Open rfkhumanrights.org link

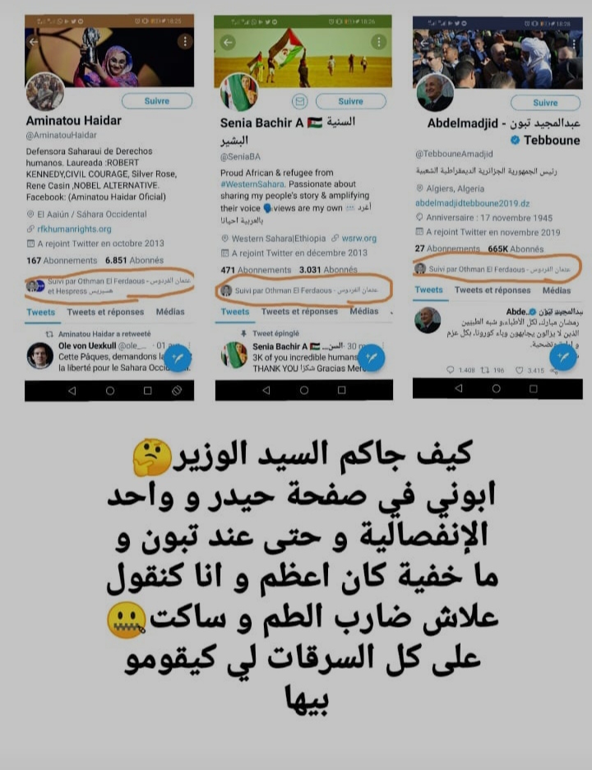click(x=74, y=229)
